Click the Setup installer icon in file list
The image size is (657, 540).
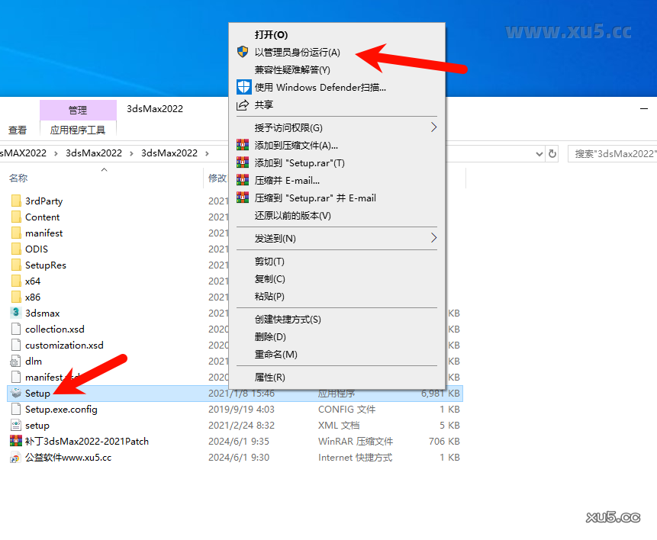click(x=18, y=393)
